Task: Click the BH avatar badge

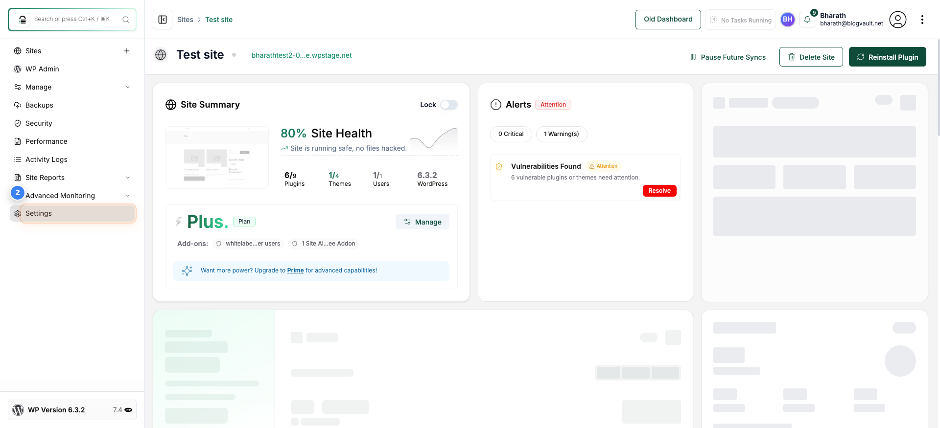Action: click(788, 20)
